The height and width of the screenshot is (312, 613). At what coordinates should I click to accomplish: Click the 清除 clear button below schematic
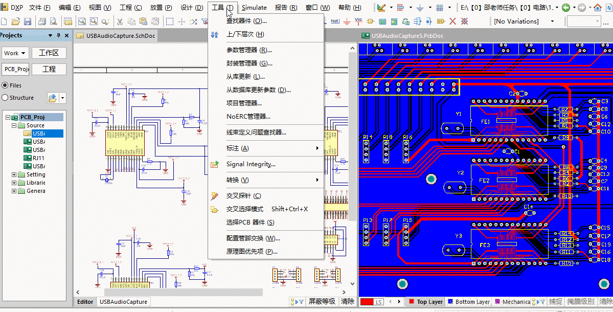tap(348, 301)
